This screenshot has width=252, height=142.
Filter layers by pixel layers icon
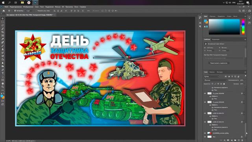point(226,77)
